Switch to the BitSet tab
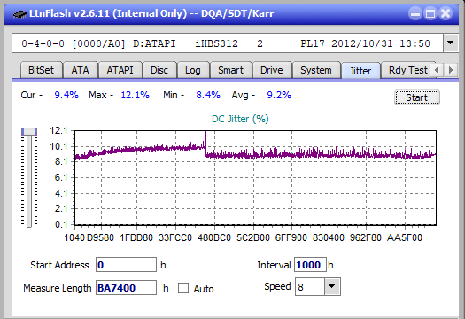This screenshot has width=465, height=319. click(42, 70)
